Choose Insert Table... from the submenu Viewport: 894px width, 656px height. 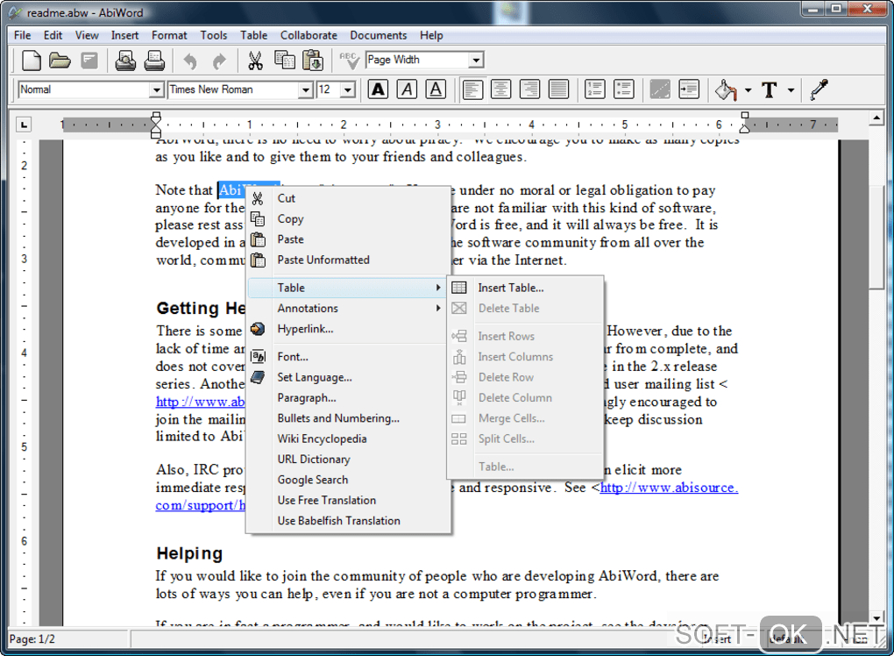511,288
